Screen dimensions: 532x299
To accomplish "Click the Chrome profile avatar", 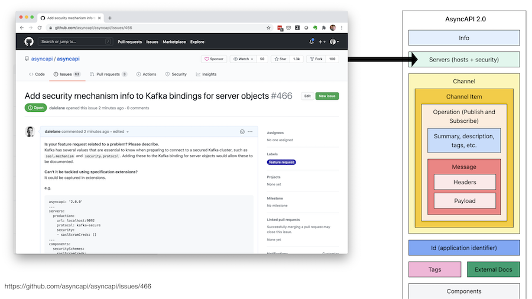I will pyautogui.click(x=333, y=28).
